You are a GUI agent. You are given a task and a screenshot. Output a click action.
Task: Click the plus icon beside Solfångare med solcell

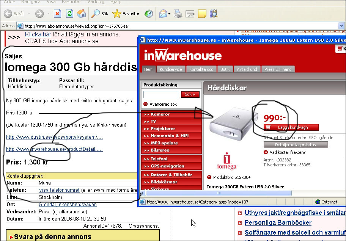point(240,233)
